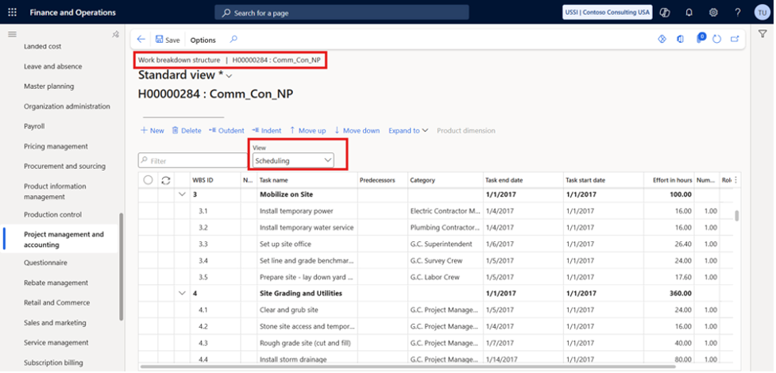
Task: Open settings gear in top bar
Action: tap(713, 13)
